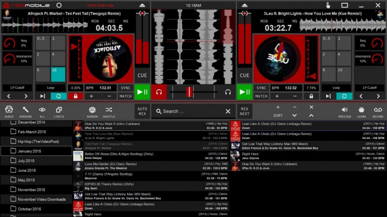Click the SORT playlist button
The image size is (387, 217).
278,115
